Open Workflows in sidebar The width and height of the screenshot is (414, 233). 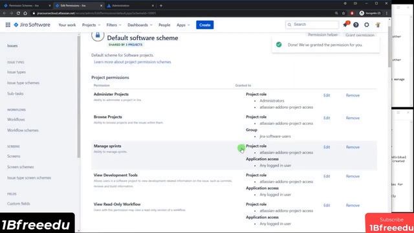16,120
